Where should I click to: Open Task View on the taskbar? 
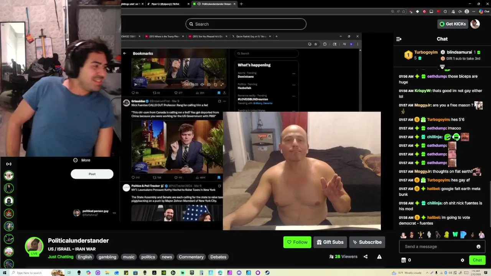70,273
